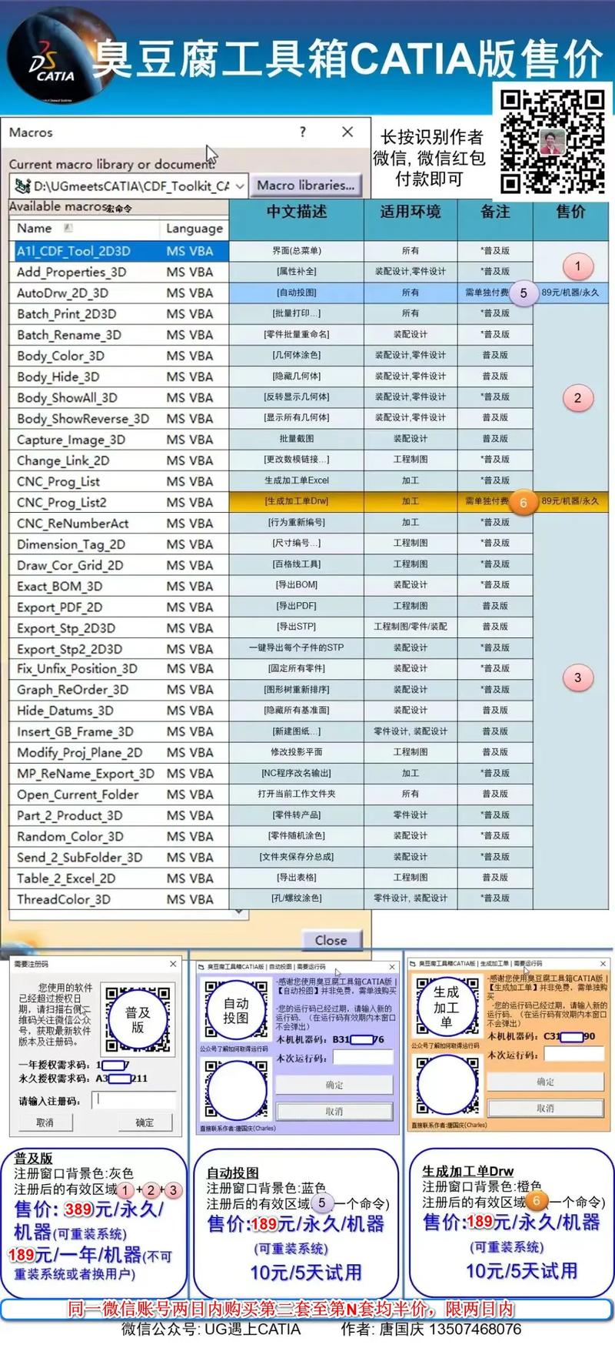Click the Close button in Macros dialog
The image size is (615, 1355).
pos(331,940)
